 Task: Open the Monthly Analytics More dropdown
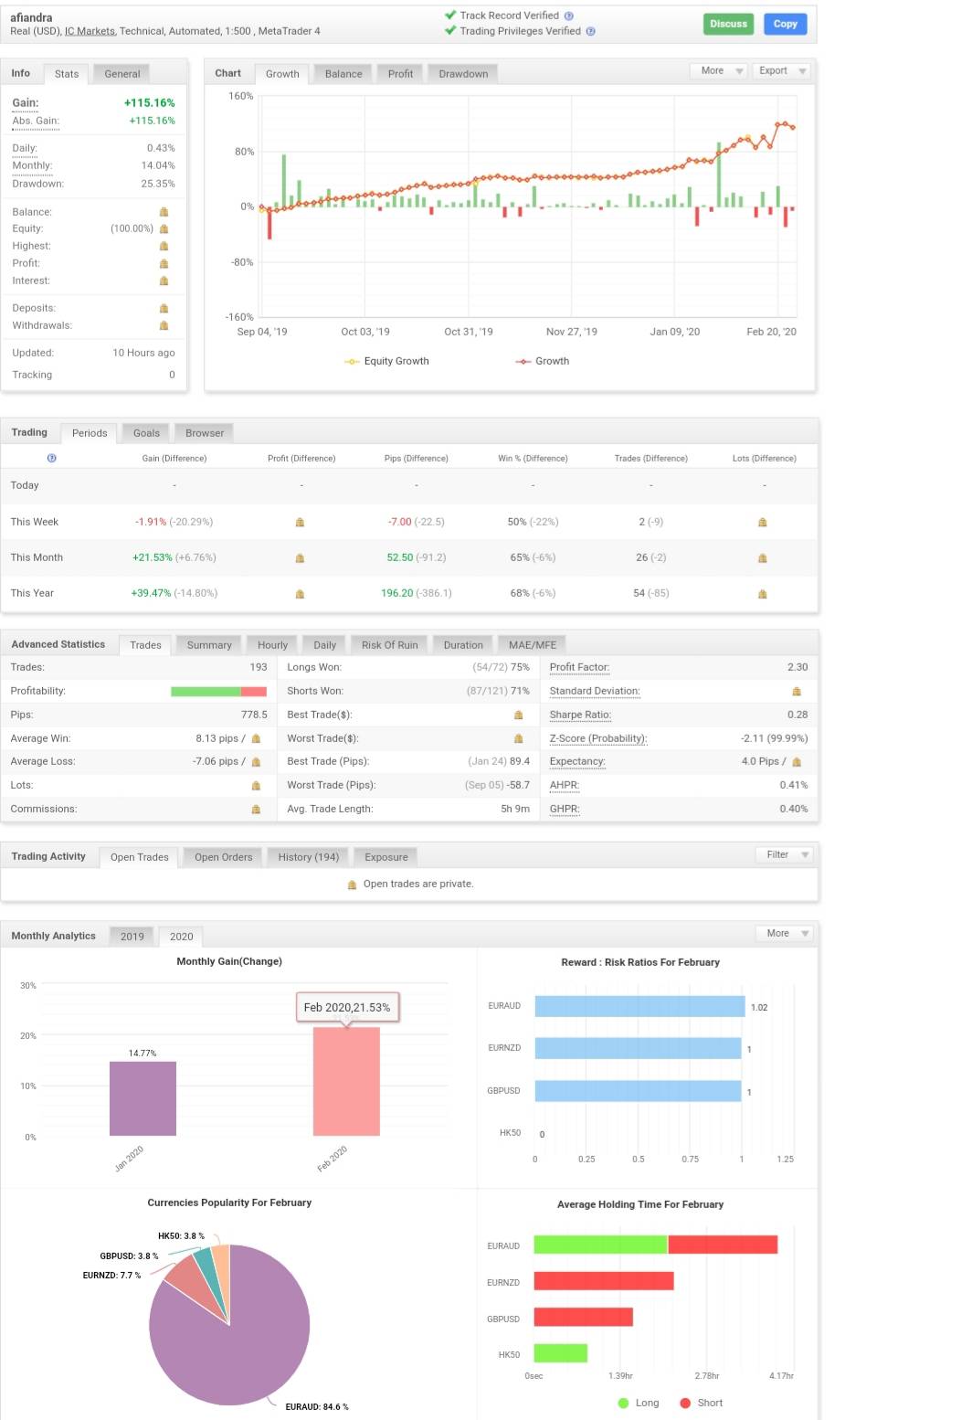pyautogui.click(x=784, y=933)
